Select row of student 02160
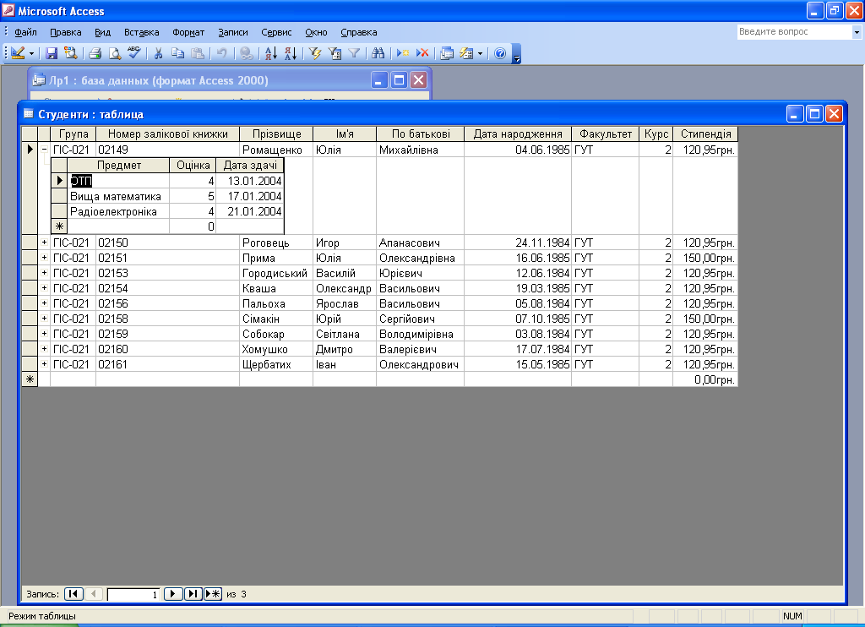This screenshot has height=627, width=865. pyautogui.click(x=30, y=349)
